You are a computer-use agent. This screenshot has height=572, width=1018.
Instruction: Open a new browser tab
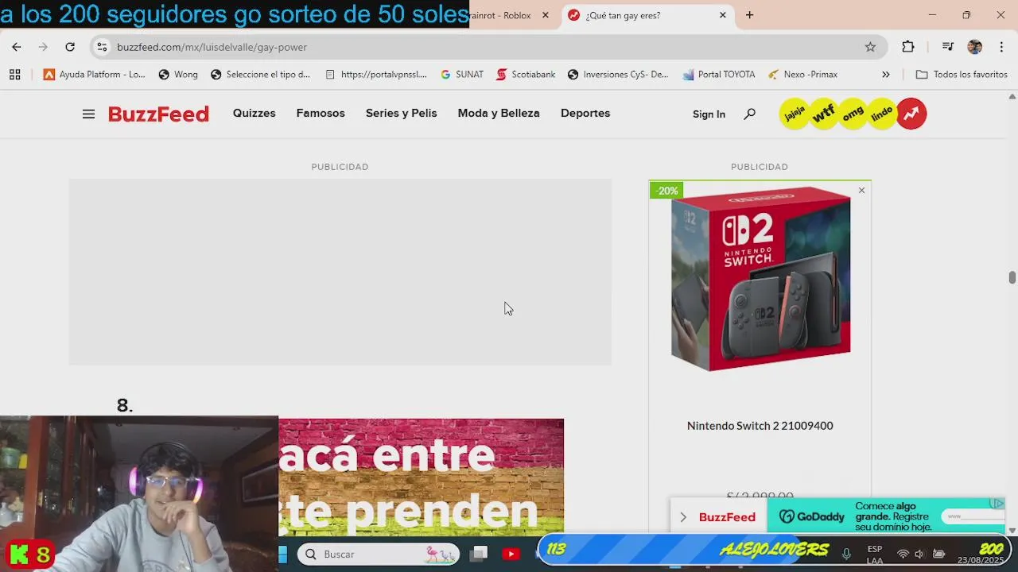749,15
